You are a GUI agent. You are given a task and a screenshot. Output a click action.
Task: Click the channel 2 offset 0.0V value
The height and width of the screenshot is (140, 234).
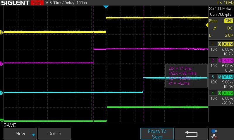point(229,70)
